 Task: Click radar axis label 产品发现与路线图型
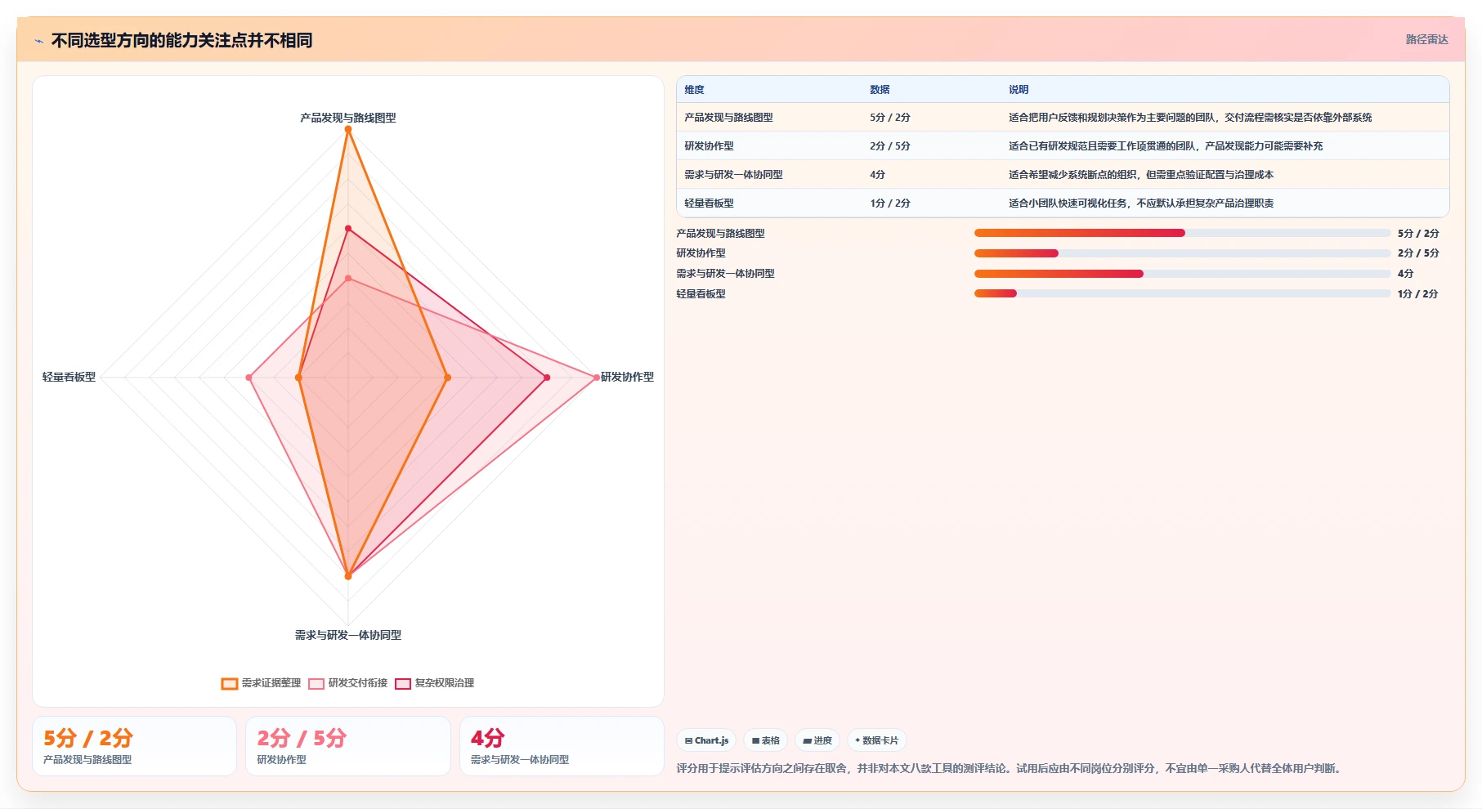point(348,118)
